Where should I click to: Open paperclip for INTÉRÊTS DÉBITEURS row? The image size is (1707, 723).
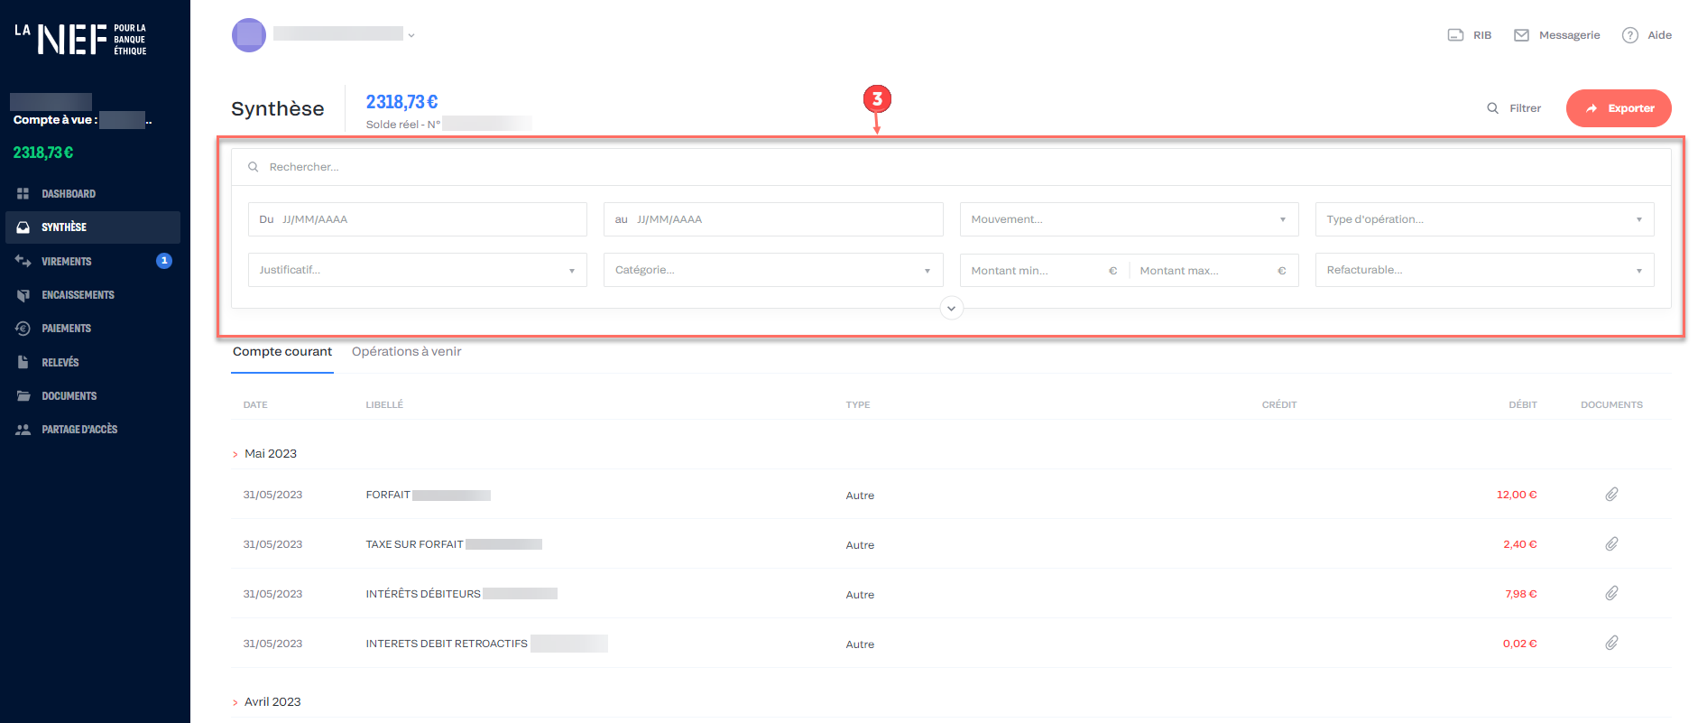tap(1611, 594)
